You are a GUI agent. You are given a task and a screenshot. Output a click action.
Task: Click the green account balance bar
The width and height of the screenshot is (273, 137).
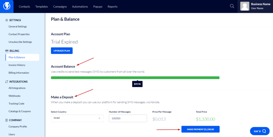pyautogui.click(x=135, y=78)
